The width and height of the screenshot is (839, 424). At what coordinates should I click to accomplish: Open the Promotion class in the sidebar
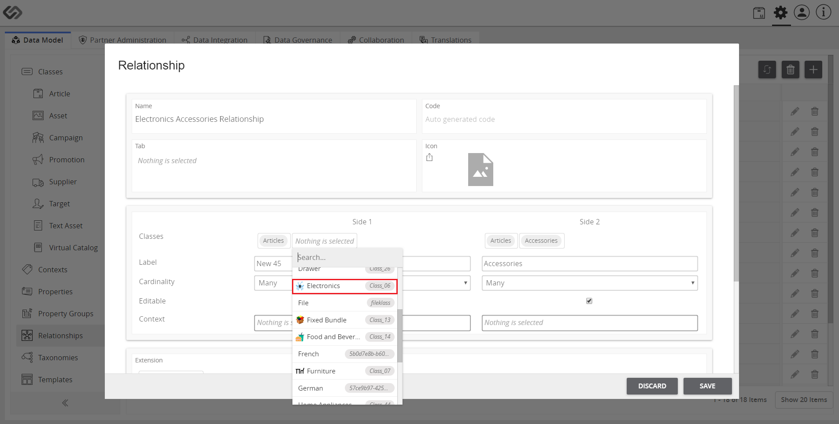click(67, 160)
